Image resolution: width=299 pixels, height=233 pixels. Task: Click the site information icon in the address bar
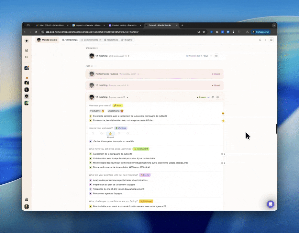point(42,32)
